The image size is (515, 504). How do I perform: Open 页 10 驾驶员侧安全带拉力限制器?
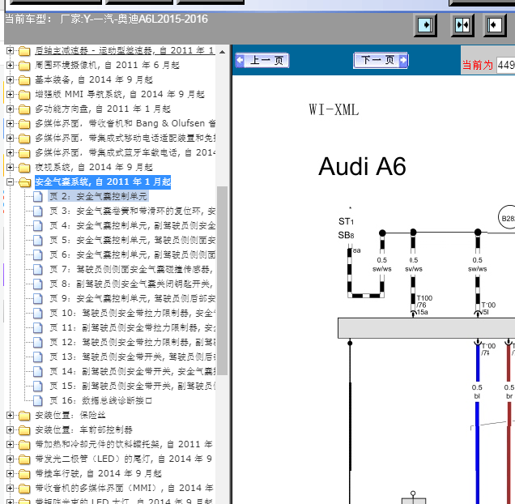tap(132, 313)
